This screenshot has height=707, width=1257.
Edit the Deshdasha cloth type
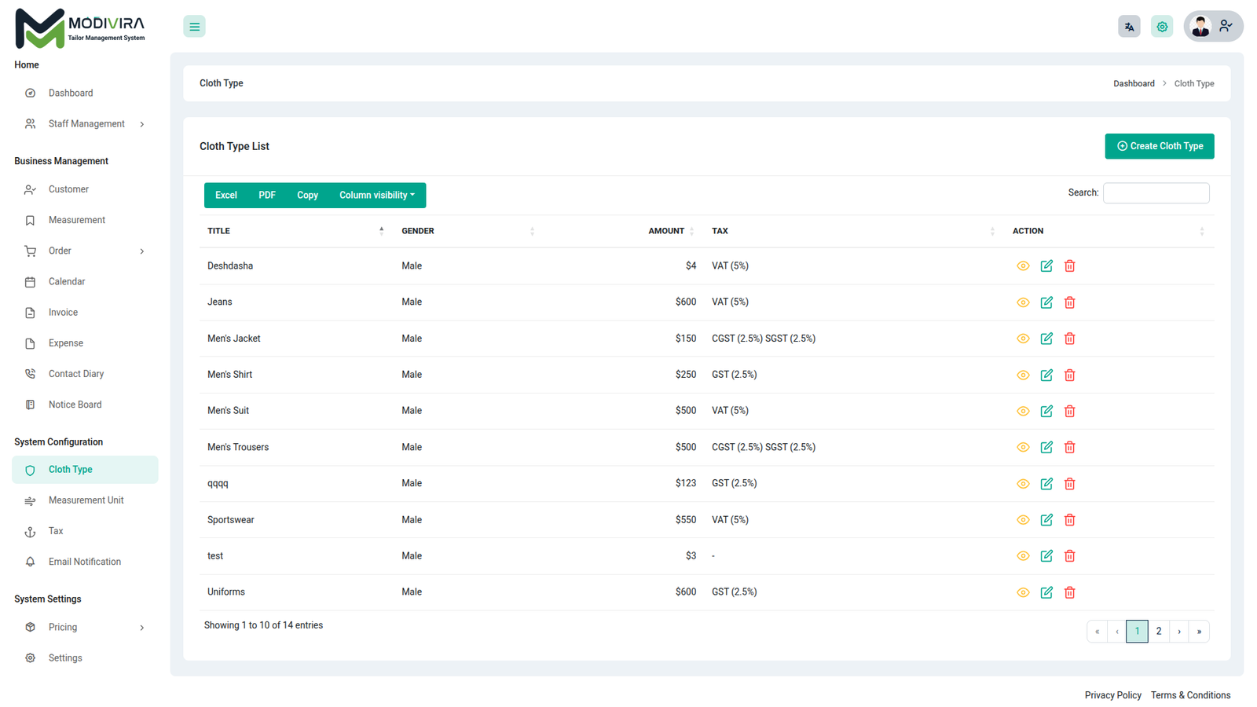(x=1046, y=266)
